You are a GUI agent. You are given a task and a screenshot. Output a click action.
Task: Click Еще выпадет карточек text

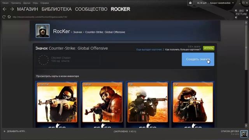[x=150, y=49]
